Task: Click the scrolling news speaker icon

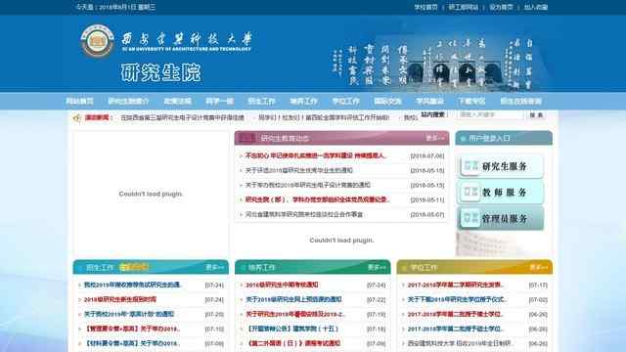Action: click(x=76, y=117)
